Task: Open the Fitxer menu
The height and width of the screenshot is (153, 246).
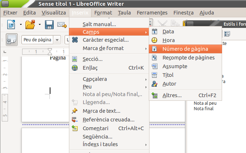Action: pos(11,13)
